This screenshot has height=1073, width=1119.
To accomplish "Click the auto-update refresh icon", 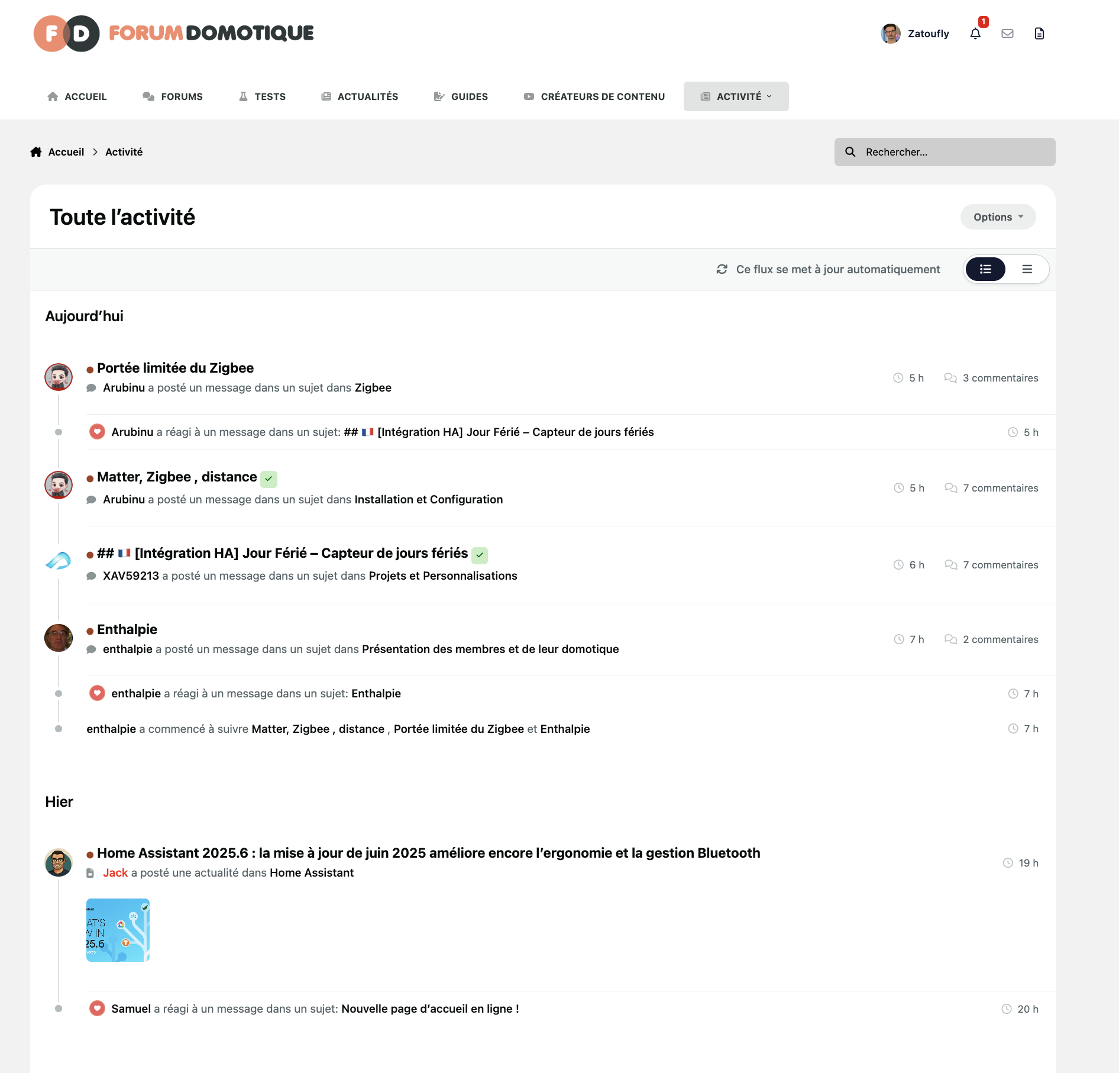I will pos(722,269).
